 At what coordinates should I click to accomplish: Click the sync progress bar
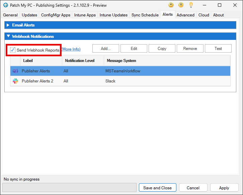(x=69, y=188)
